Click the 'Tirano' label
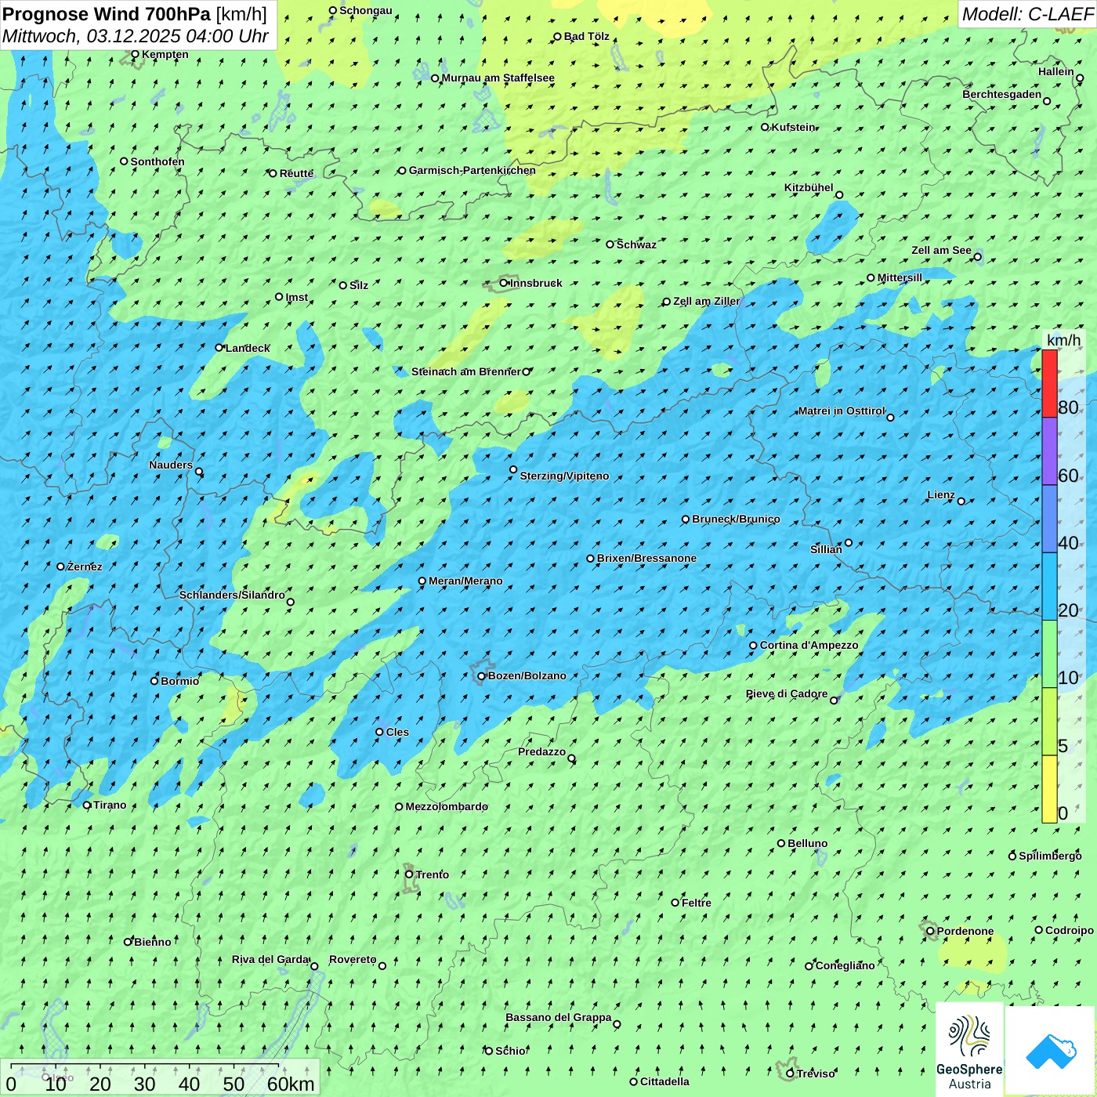 pyautogui.click(x=110, y=805)
